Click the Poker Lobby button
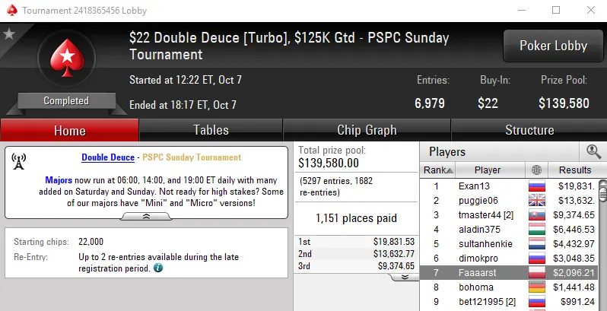 point(553,46)
